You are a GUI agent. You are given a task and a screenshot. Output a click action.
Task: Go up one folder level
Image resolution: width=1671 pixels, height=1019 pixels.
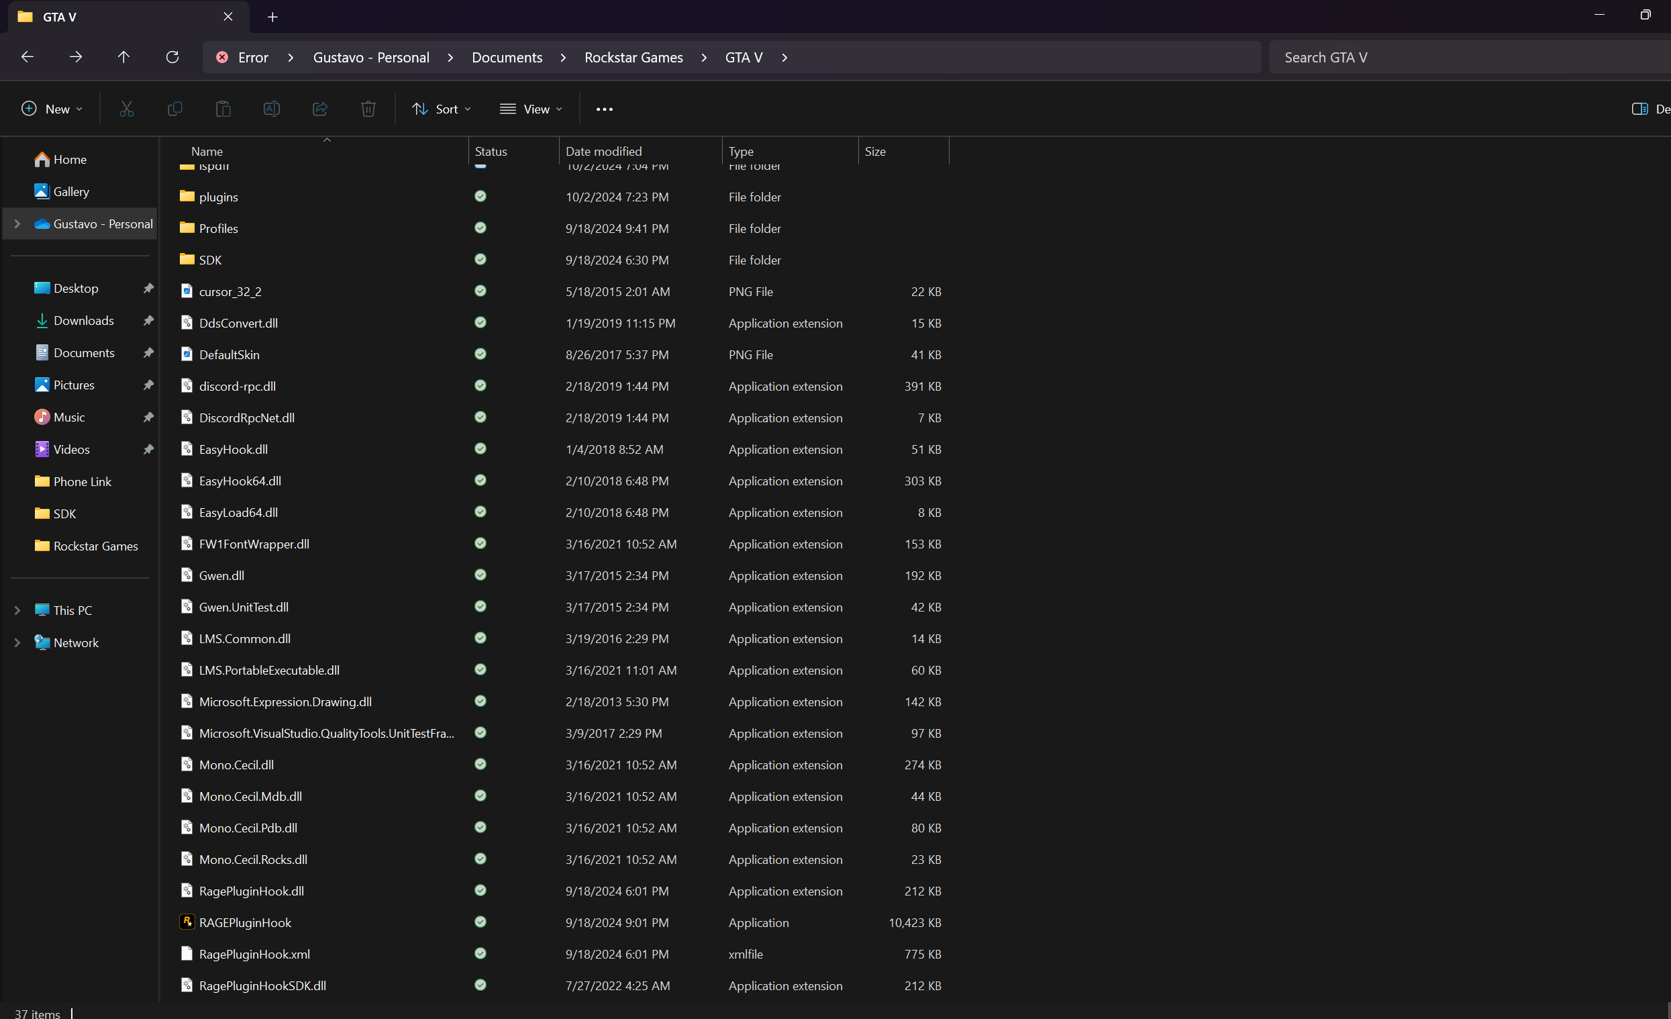[x=123, y=57]
